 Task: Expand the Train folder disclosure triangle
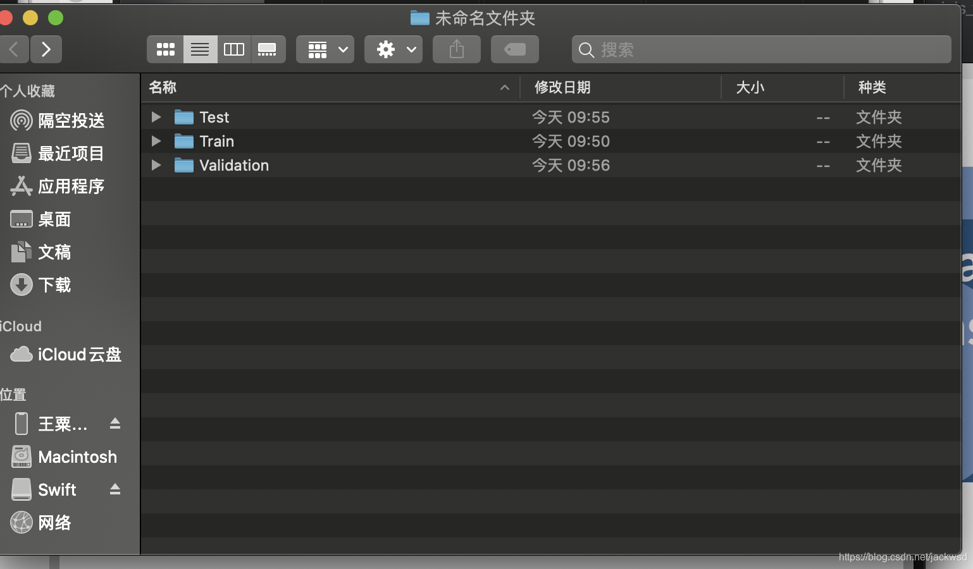point(156,141)
